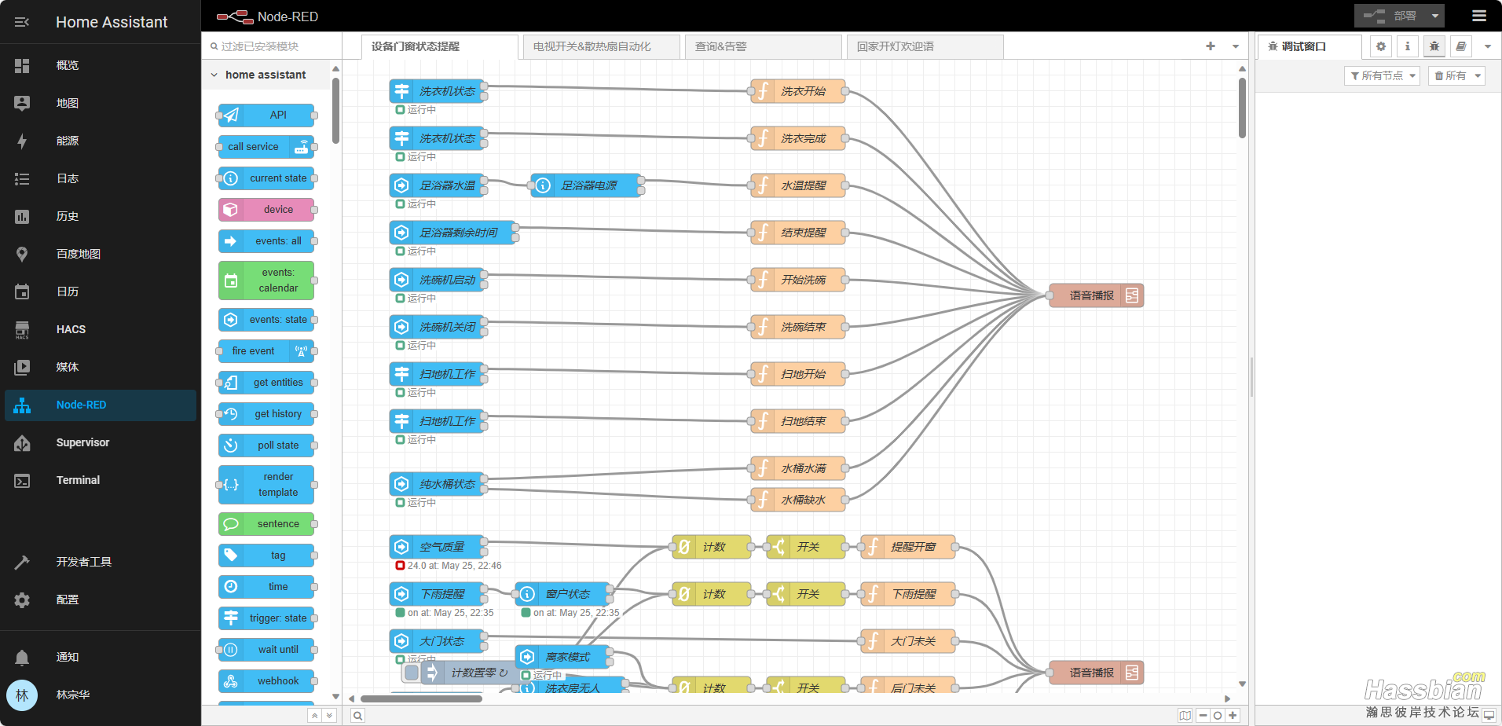
Task: Open the help book sidebar tab icon
Action: tap(1461, 46)
